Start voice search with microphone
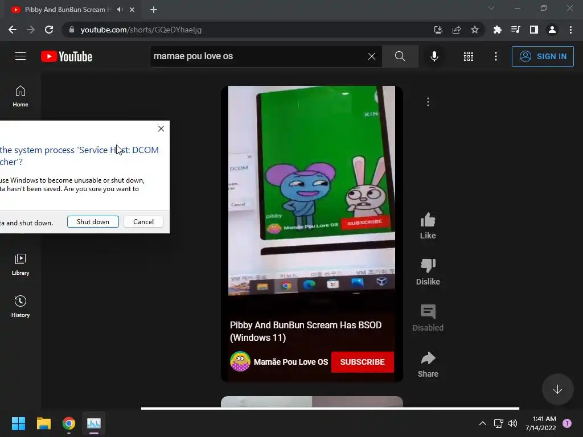 click(434, 56)
